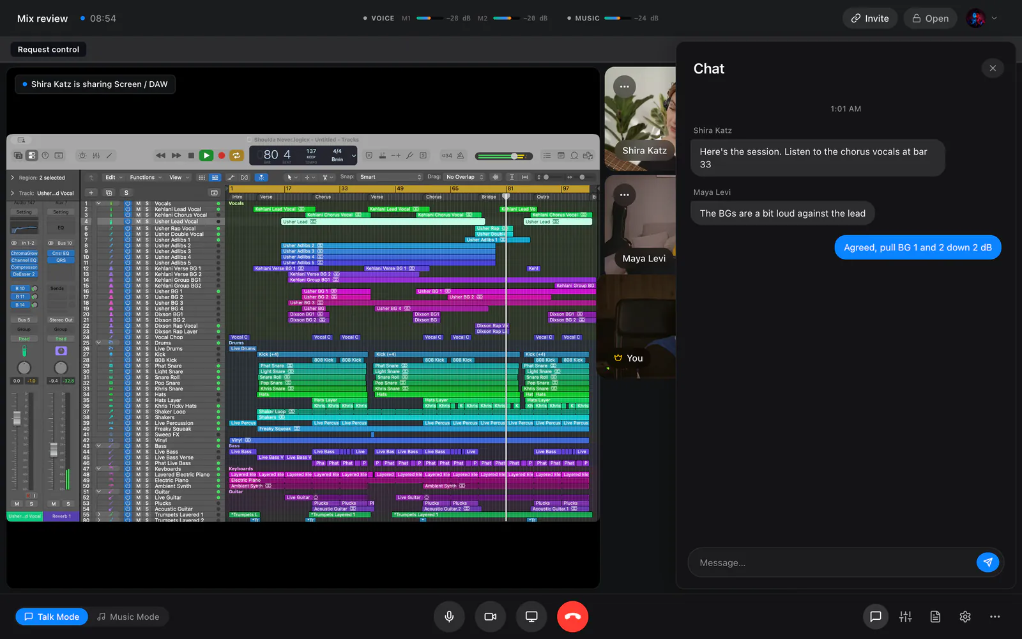Click the DAW master volume slider
The image size is (1022, 639).
coord(504,156)
